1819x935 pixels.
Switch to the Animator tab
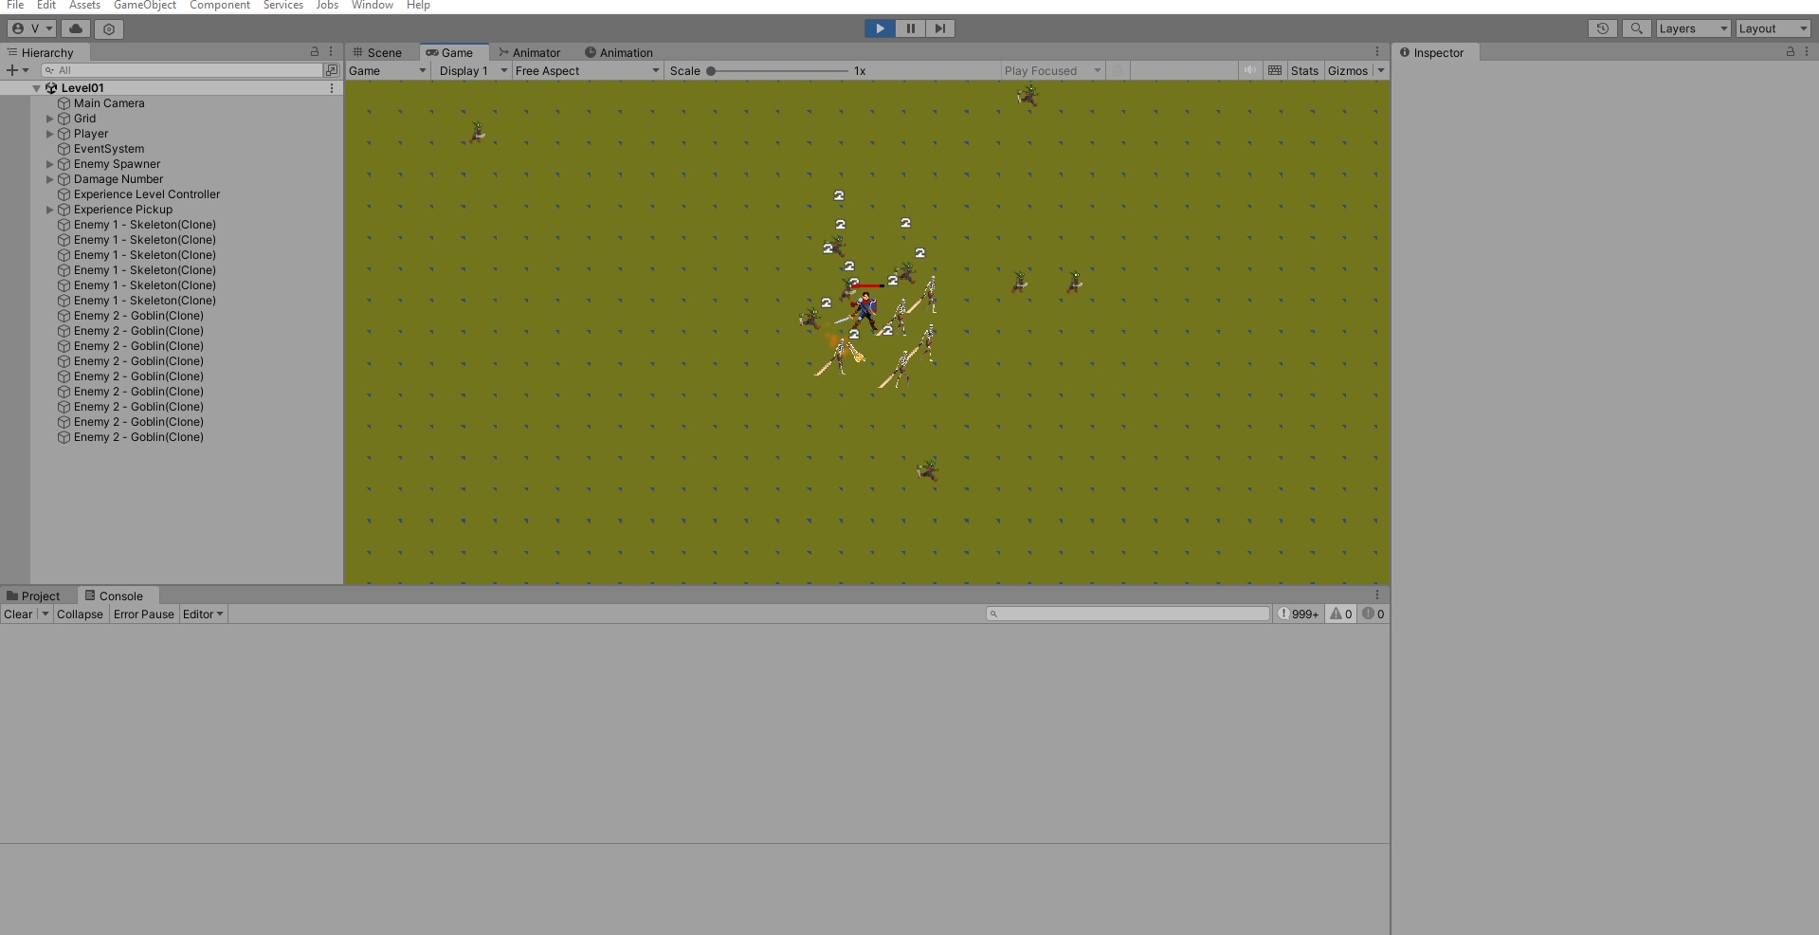(530, 52)
